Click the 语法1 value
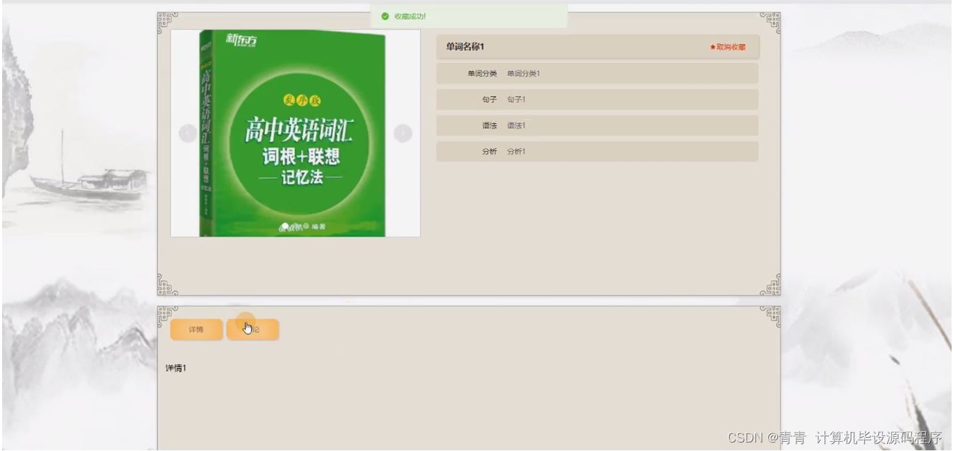953x451 pixels. (516, 126)
